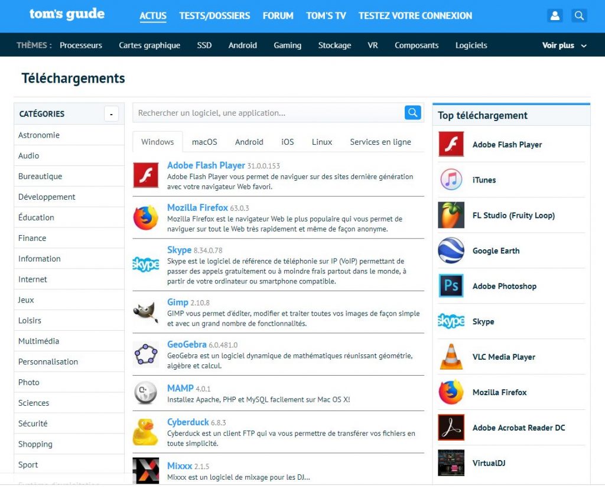Open TOM'S TV in the header
The height and width of the screenshot is (495, 605).
point(326,16)
